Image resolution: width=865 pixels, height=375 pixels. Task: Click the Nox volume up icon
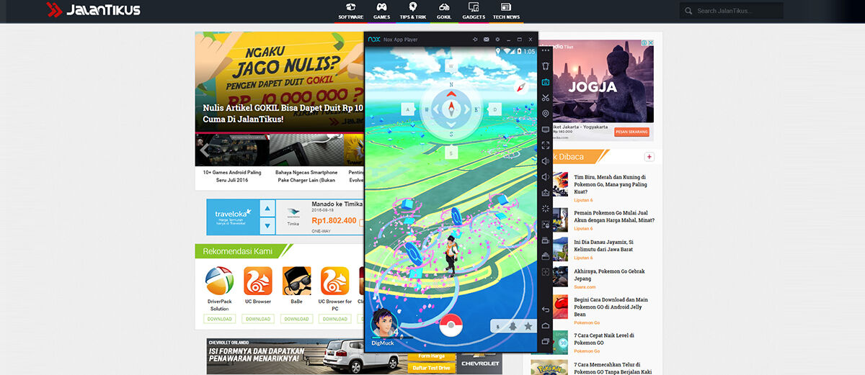click(x=546, y=161)
